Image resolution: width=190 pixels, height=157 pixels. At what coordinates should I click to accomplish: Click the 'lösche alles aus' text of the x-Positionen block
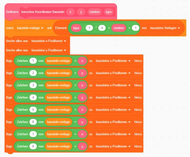pyautogui.click(x=17, y=41)
